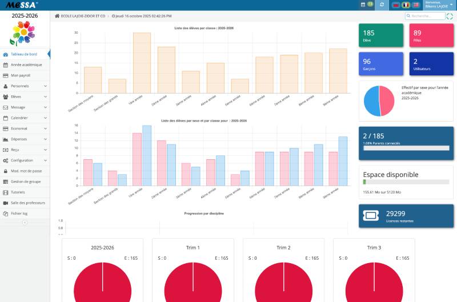Switch language using the French flag
This screenshot has width=457, height=302.
[406, 5]
